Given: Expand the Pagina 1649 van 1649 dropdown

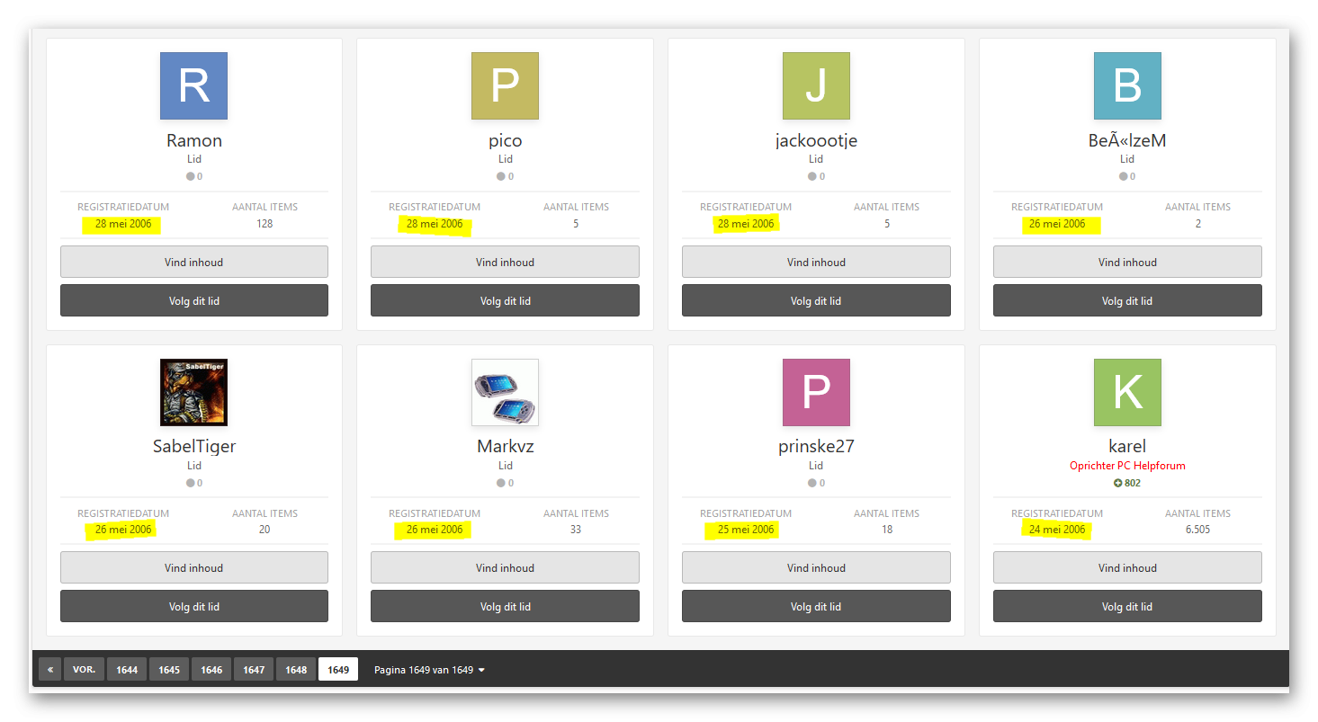Looking at the screenshot, I should click(430, 670).
